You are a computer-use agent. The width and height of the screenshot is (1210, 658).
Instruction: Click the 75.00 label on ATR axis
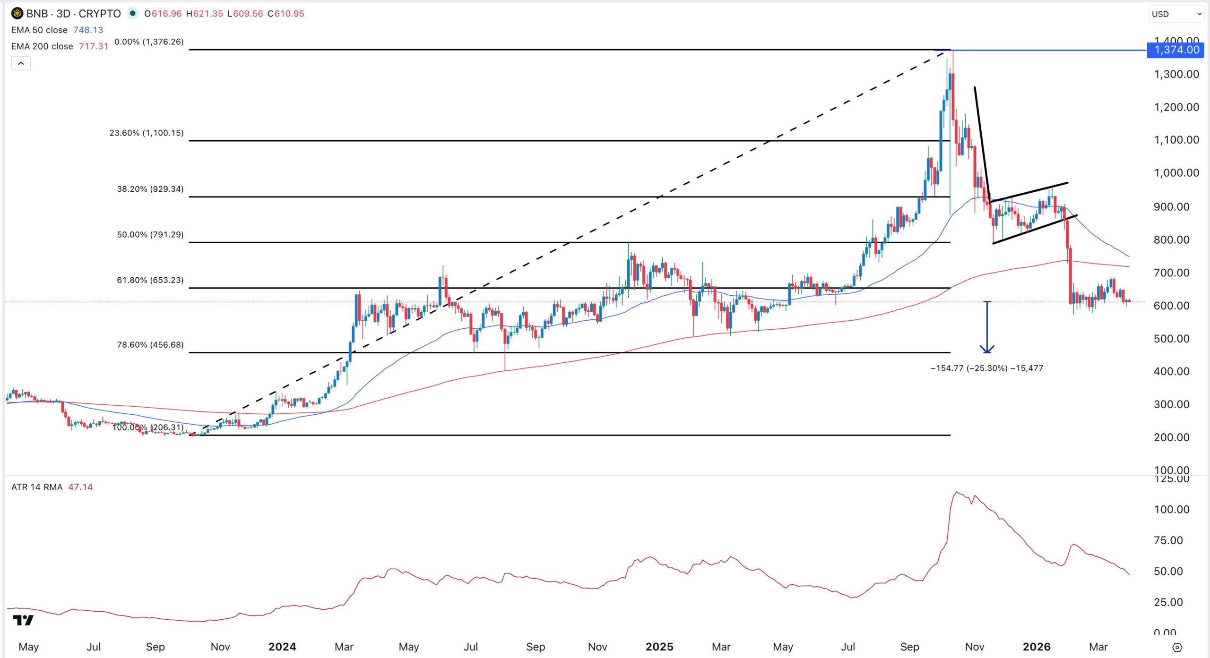click(1168, 540)
